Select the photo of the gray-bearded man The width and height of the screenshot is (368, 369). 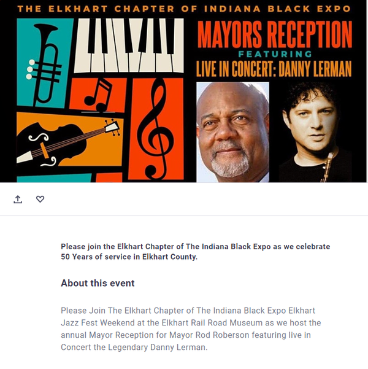click(232, 133)
